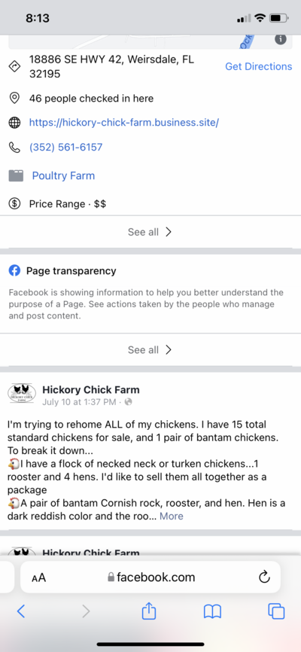Open the Hickory Chick Farm post author name
The image size is (301, 652).
point(91,390)
